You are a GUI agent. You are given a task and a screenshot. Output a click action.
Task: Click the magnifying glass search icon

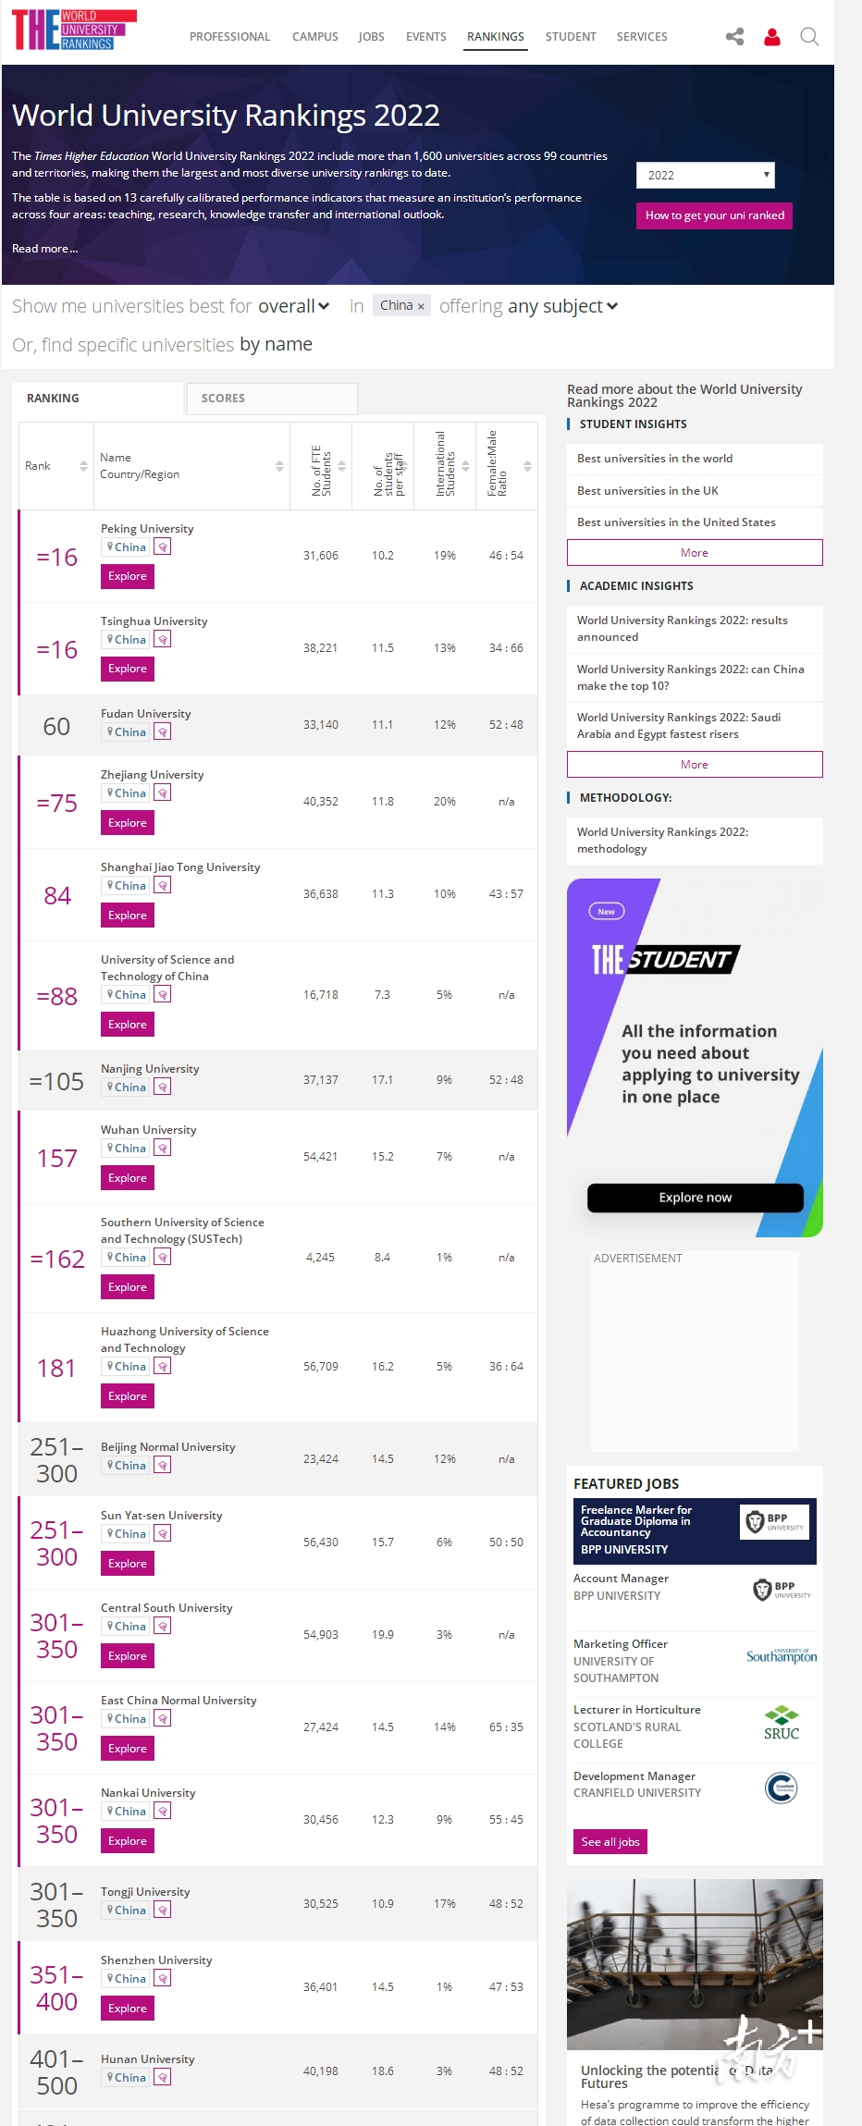click(809, 37)
